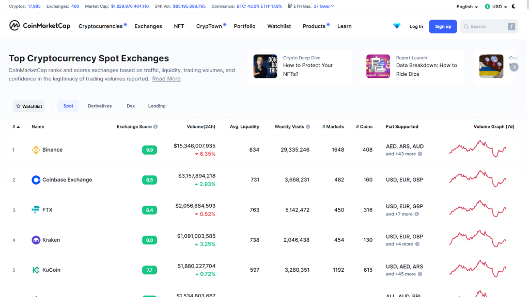Viewport: 529px width, 297px height.
Task: Switch to the Dex tab
Action: (x=131, y=106)
